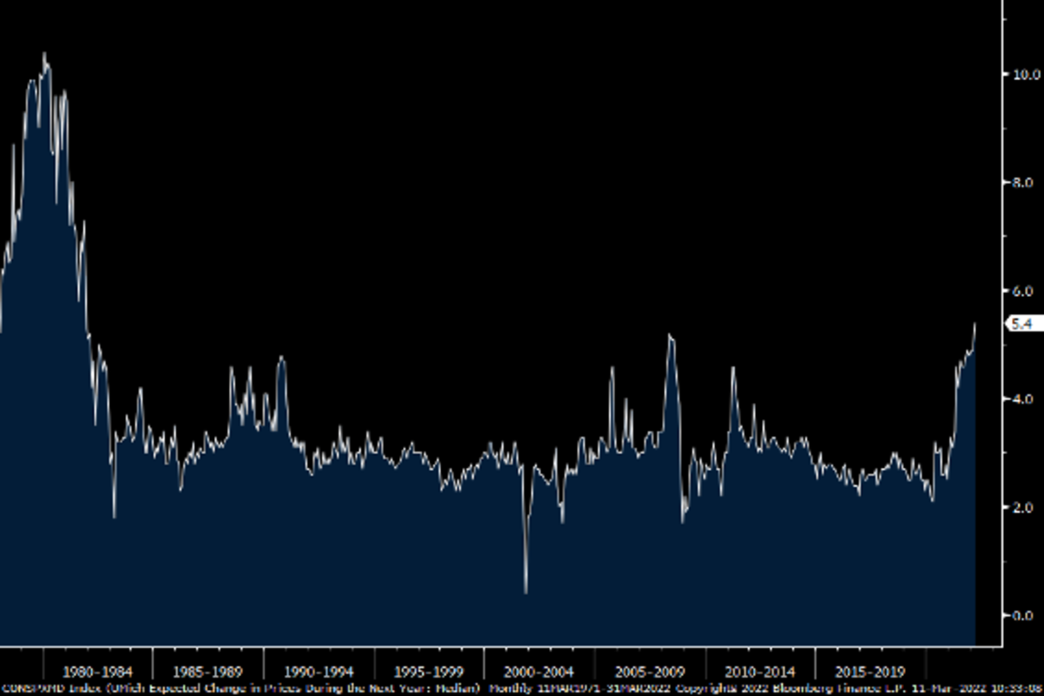Select the 2000-2004 period on the time axis
This screenshot has height=696, width=1044.
[x=539, y=672]
